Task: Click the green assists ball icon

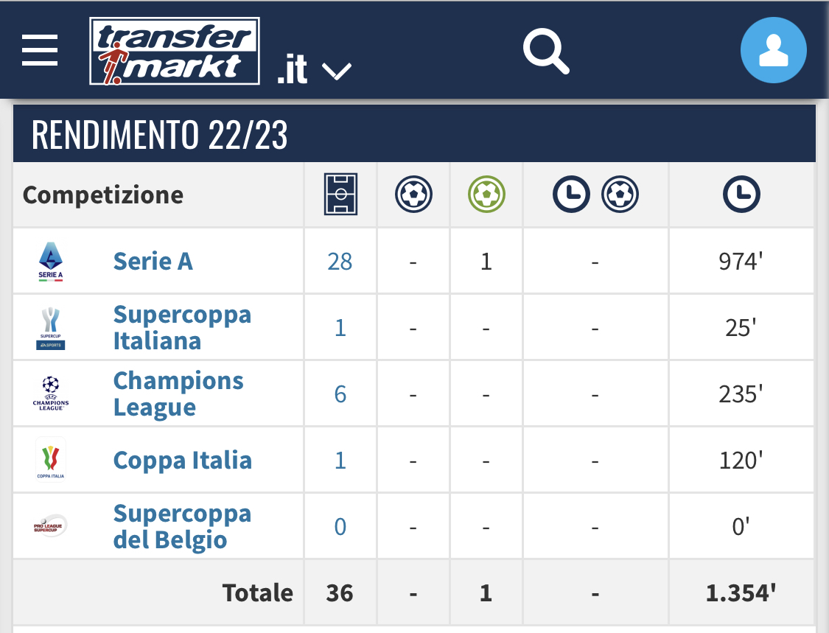Action: [x=486, y=195]
